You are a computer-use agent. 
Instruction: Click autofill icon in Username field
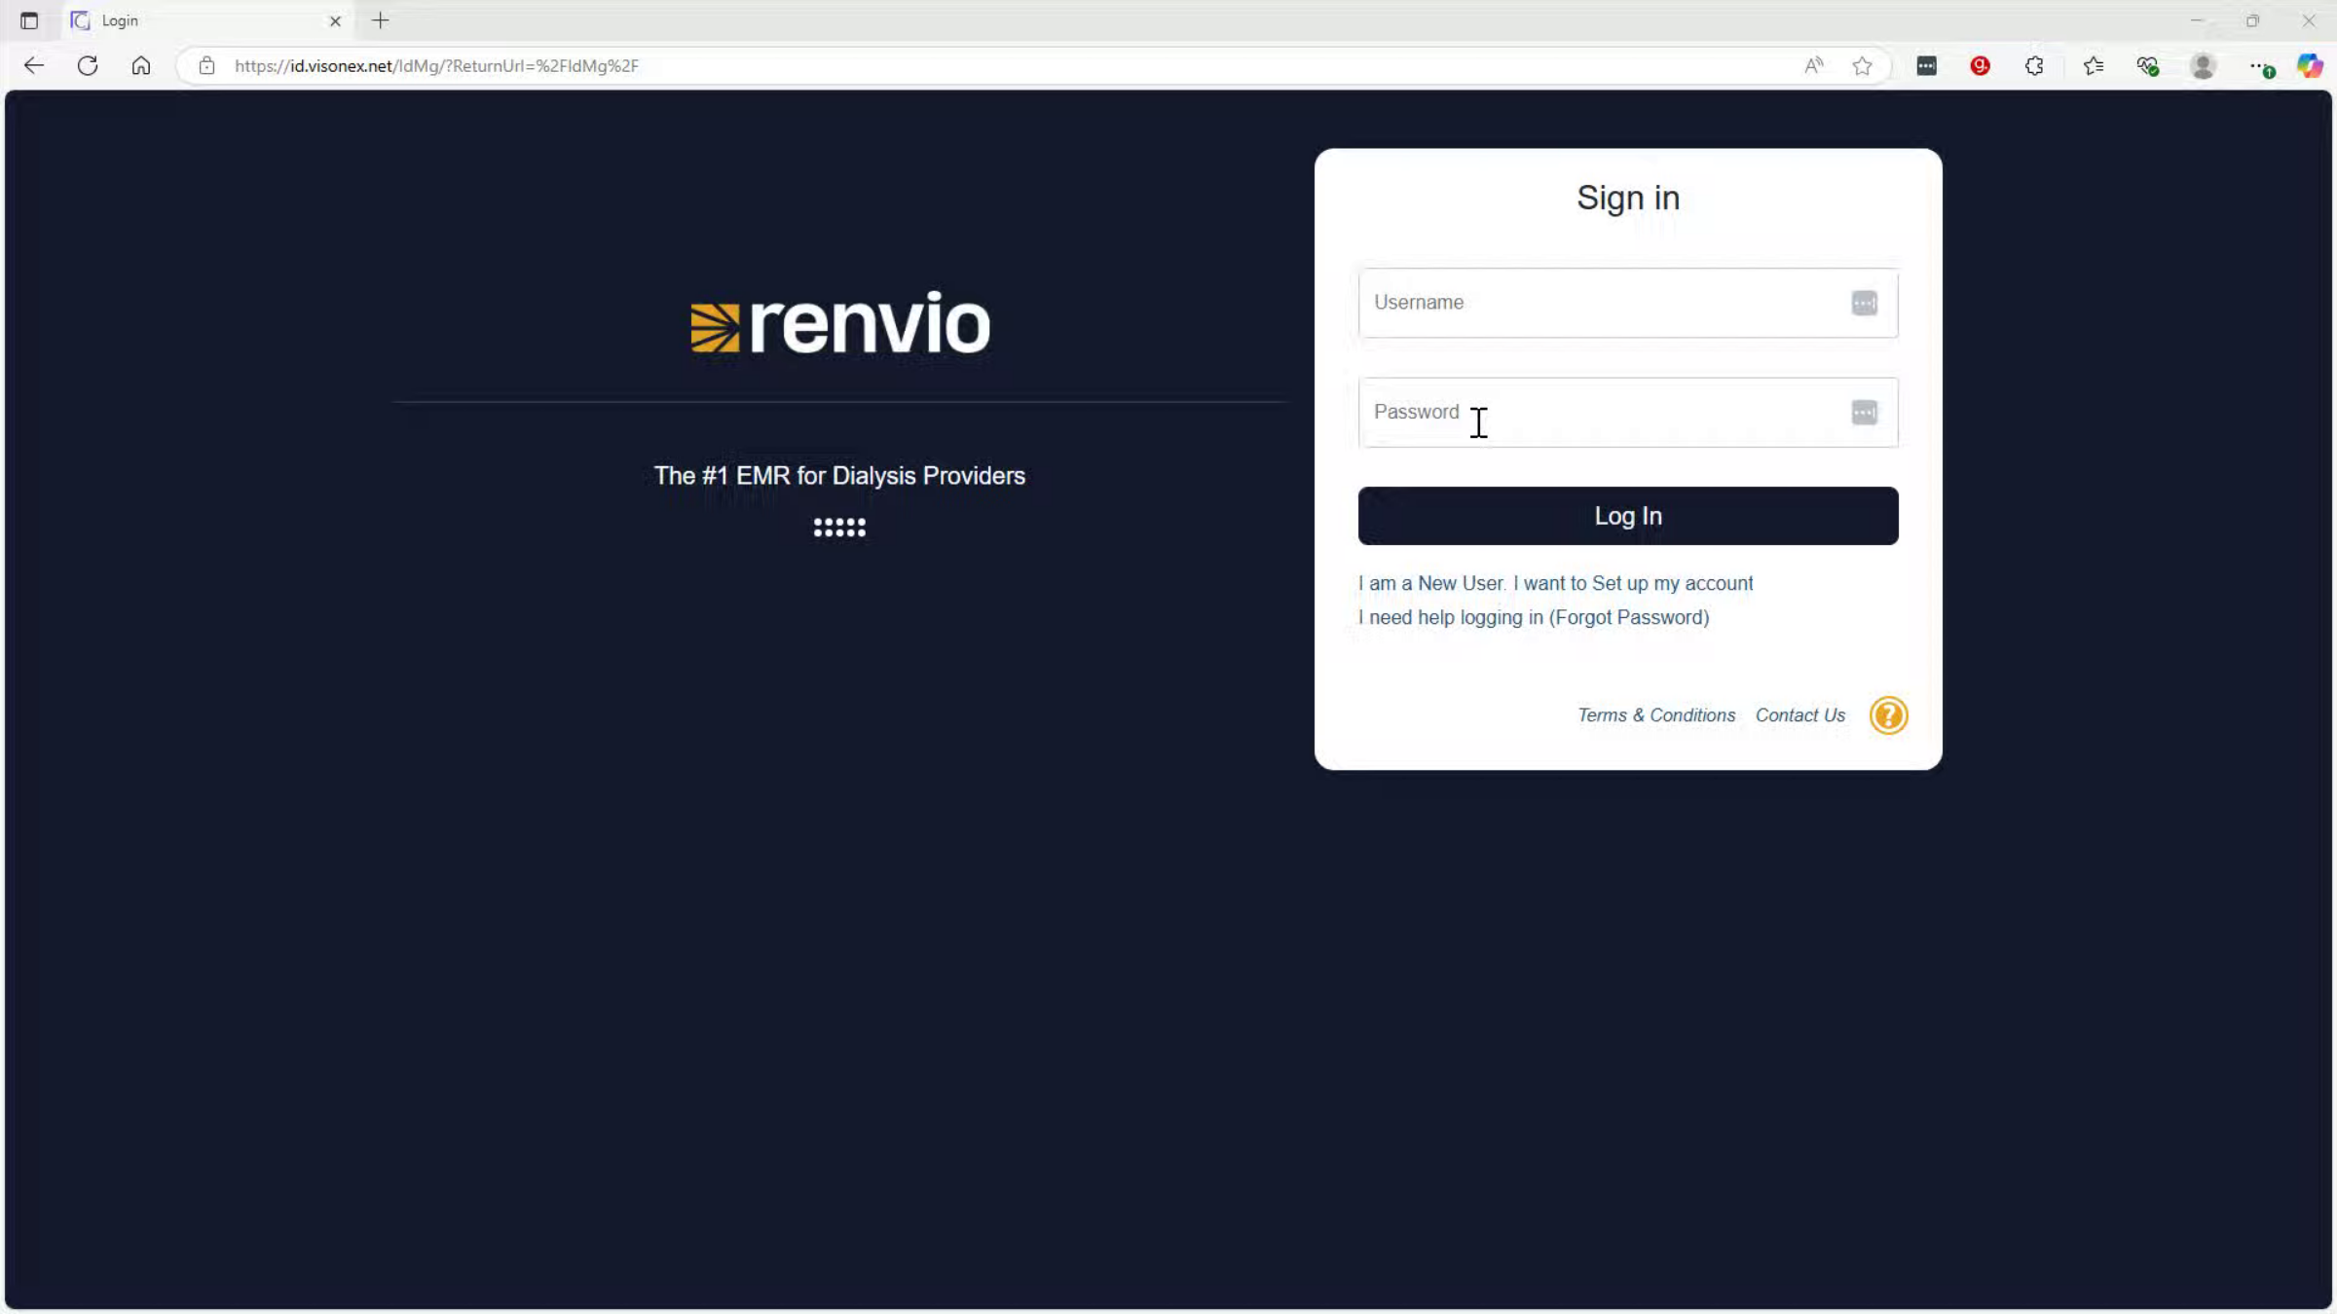[1864, 303]
